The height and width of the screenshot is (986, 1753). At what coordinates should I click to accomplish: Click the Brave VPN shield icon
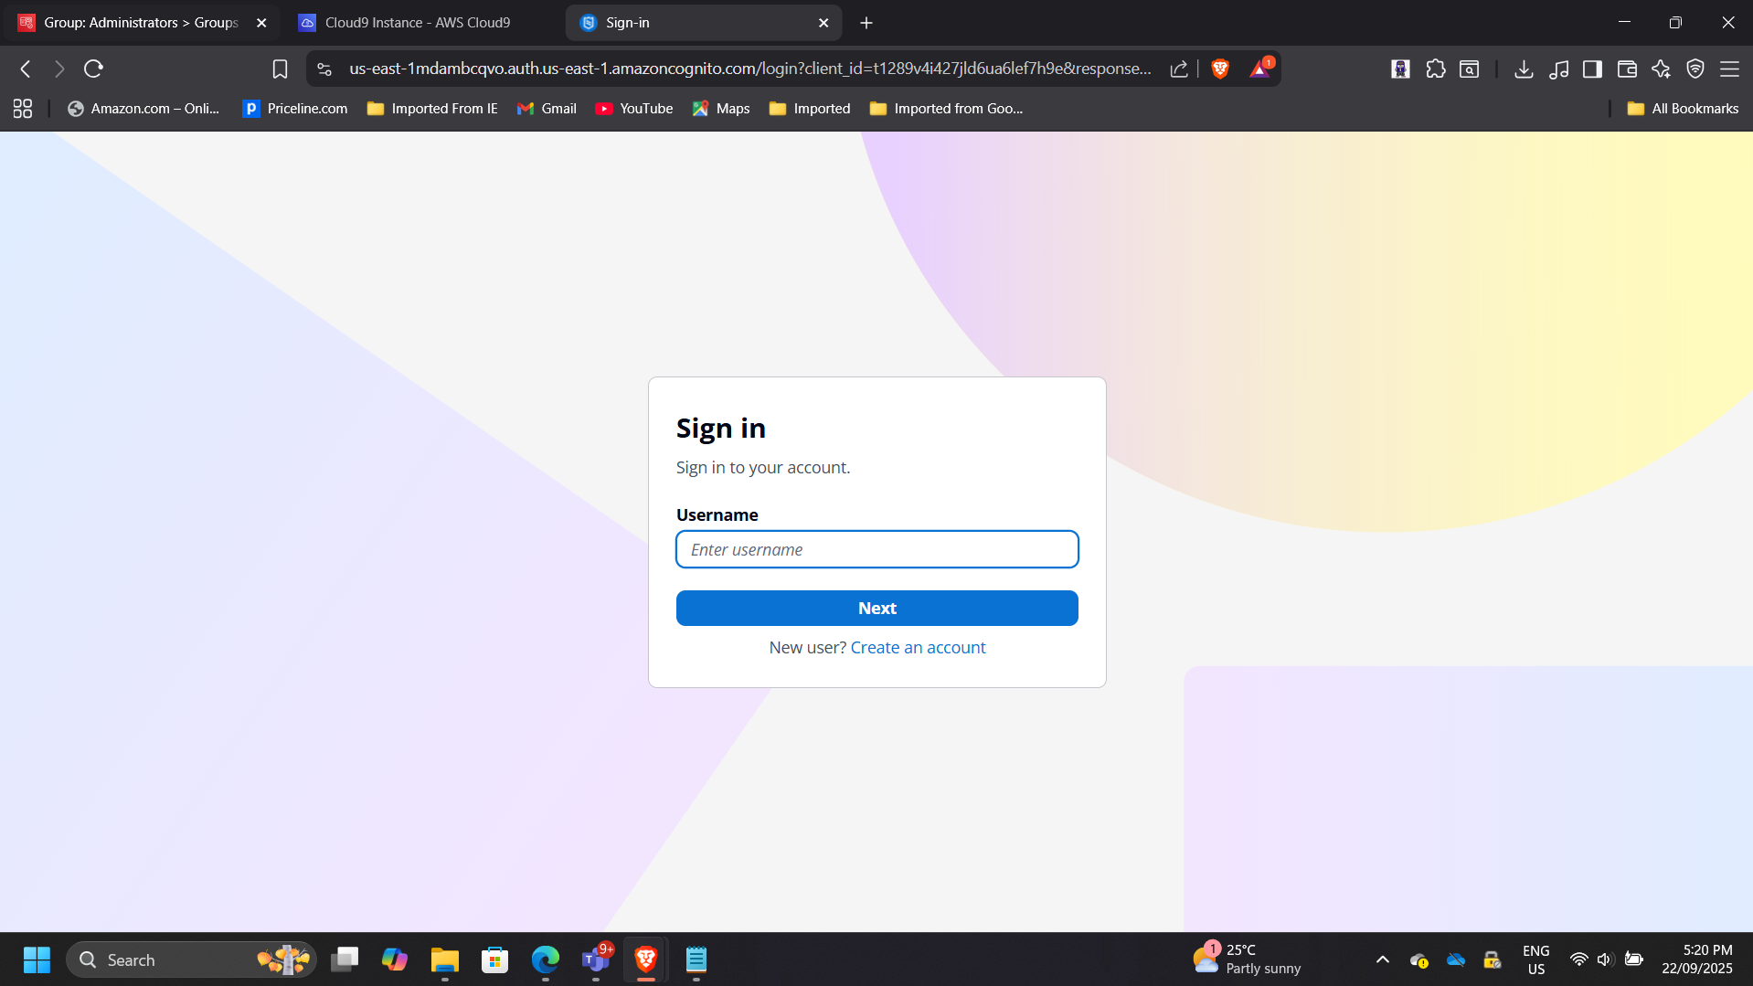coord(1695,69)
